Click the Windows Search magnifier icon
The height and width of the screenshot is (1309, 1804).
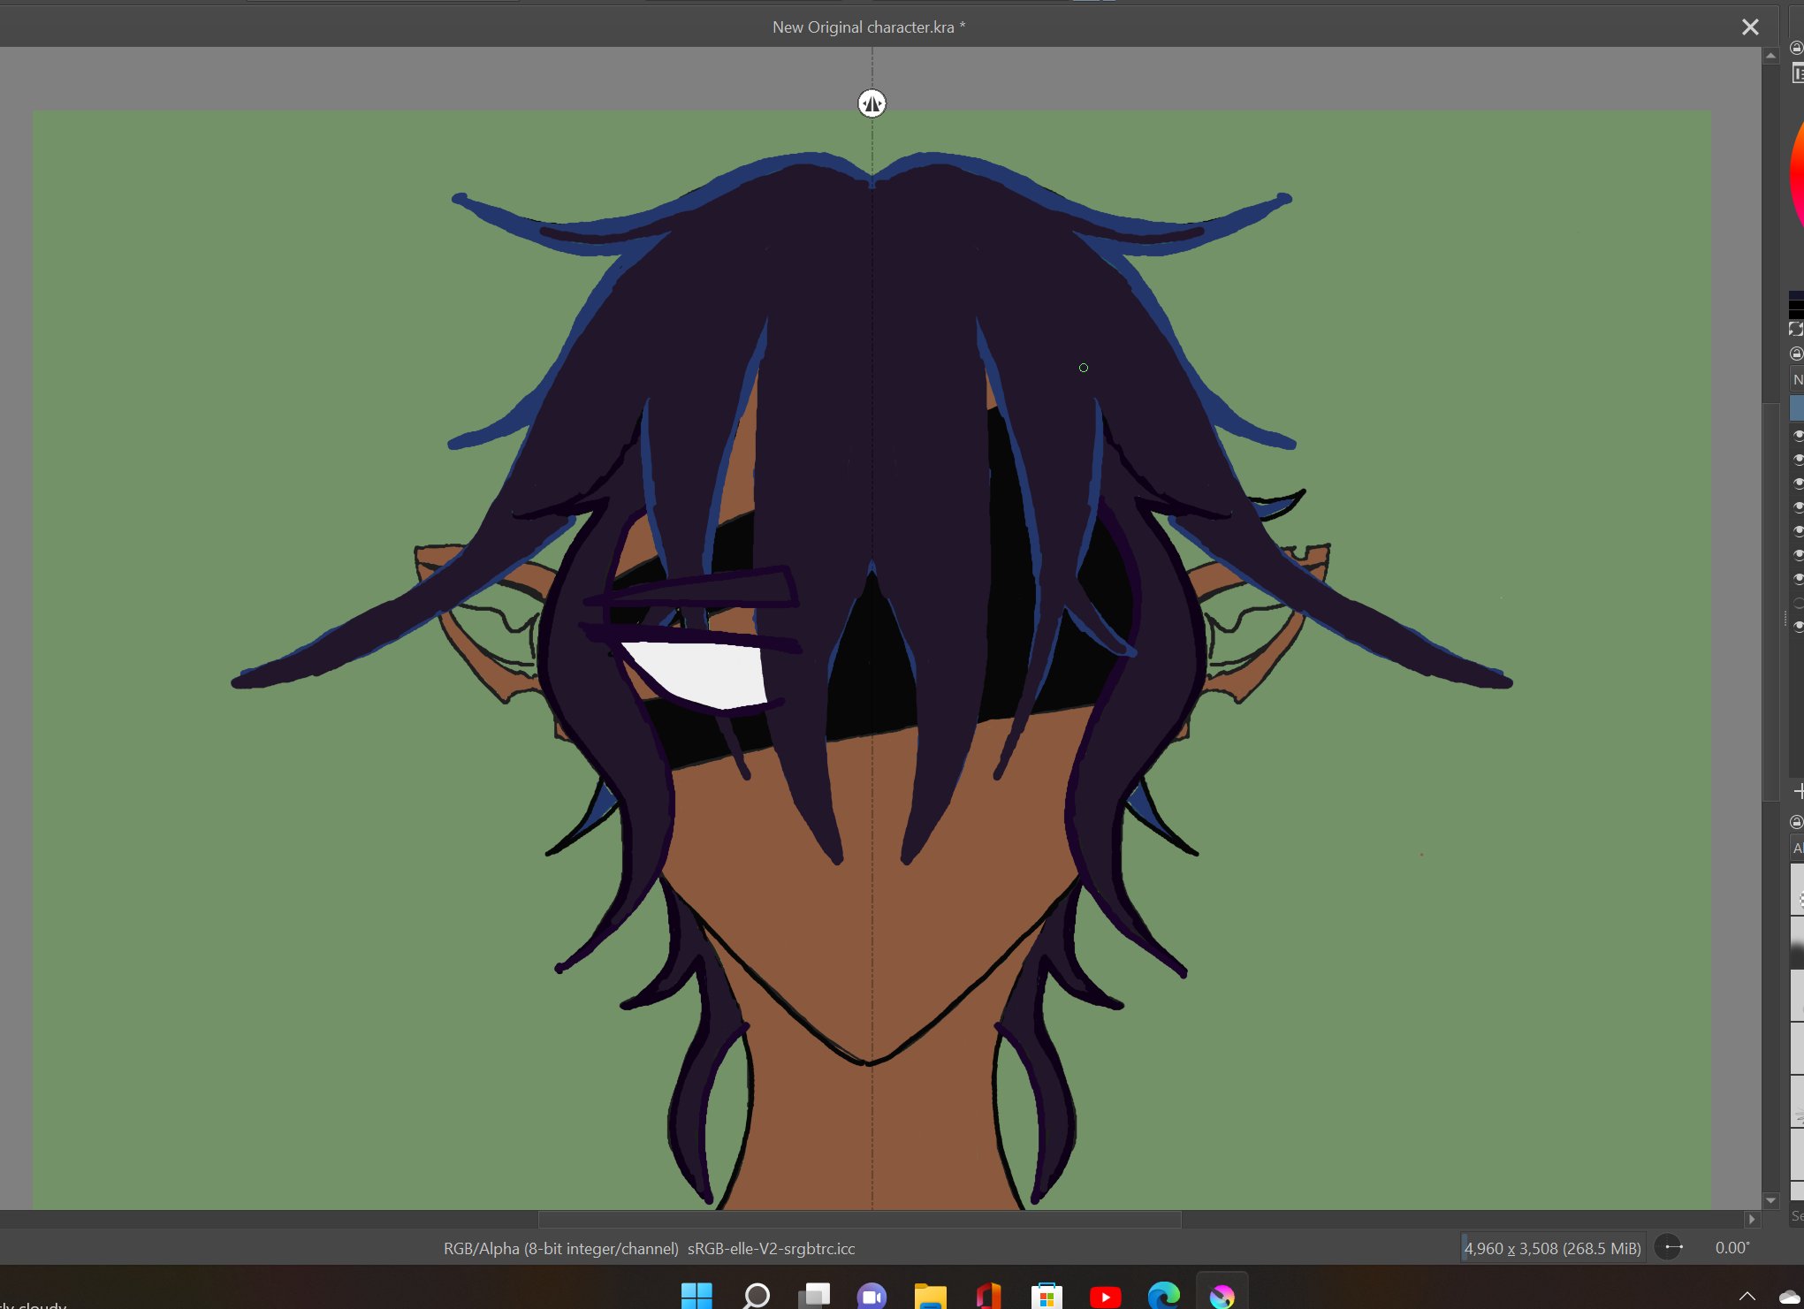756,1297
